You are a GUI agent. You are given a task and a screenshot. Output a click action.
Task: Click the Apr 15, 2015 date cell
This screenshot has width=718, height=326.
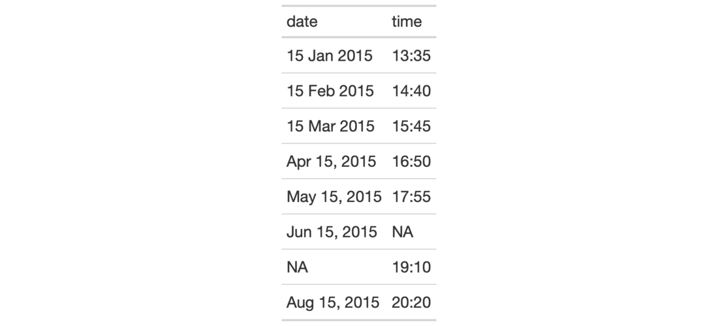click(x=331, y=161)
